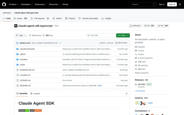Open the actions-user avatar
Viewport: 184px width, 115px height.
17,43
